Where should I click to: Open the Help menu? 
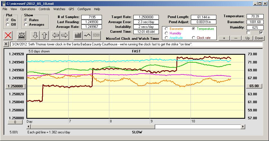coord(97,9)
